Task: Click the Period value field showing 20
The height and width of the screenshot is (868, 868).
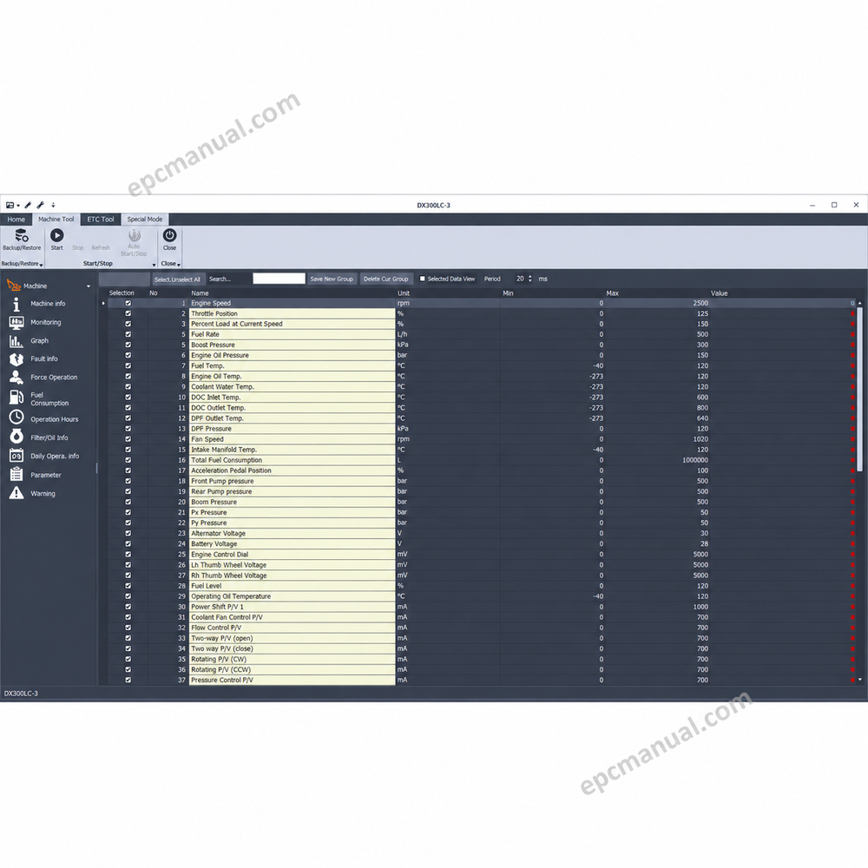Action: [x=519, y=279]
